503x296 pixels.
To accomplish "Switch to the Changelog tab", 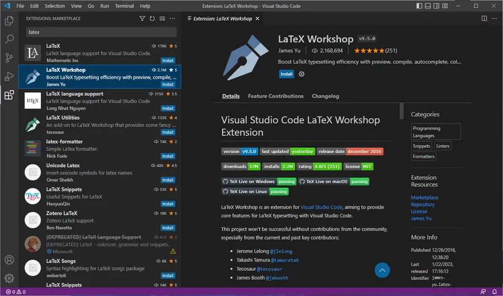I will (x=325, y=96).
